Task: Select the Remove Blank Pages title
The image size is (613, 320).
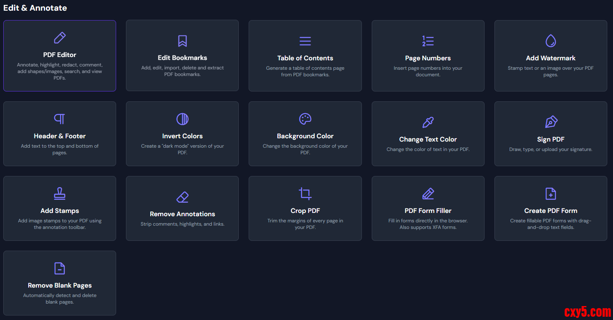Action: click(59, 286)
